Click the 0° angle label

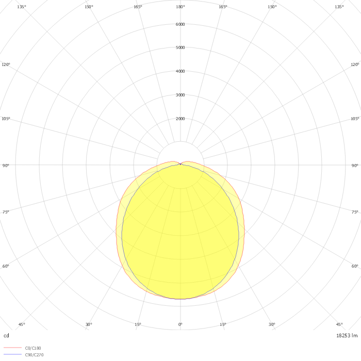point(180,324)
